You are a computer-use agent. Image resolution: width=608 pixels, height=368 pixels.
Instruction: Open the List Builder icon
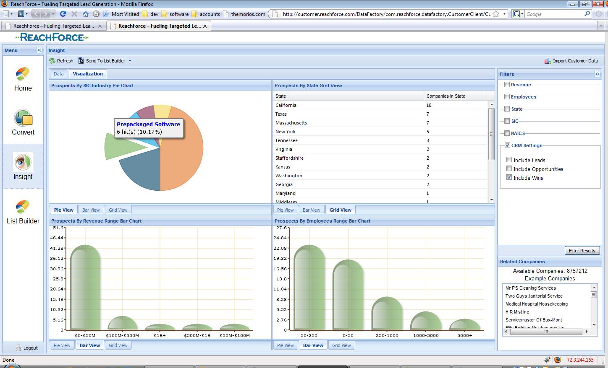pyautogui.click(x=23, y=207)
